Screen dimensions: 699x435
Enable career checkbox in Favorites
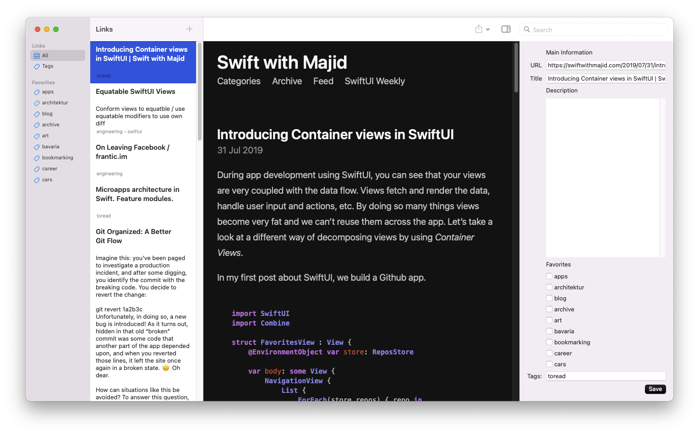[549, 353]
